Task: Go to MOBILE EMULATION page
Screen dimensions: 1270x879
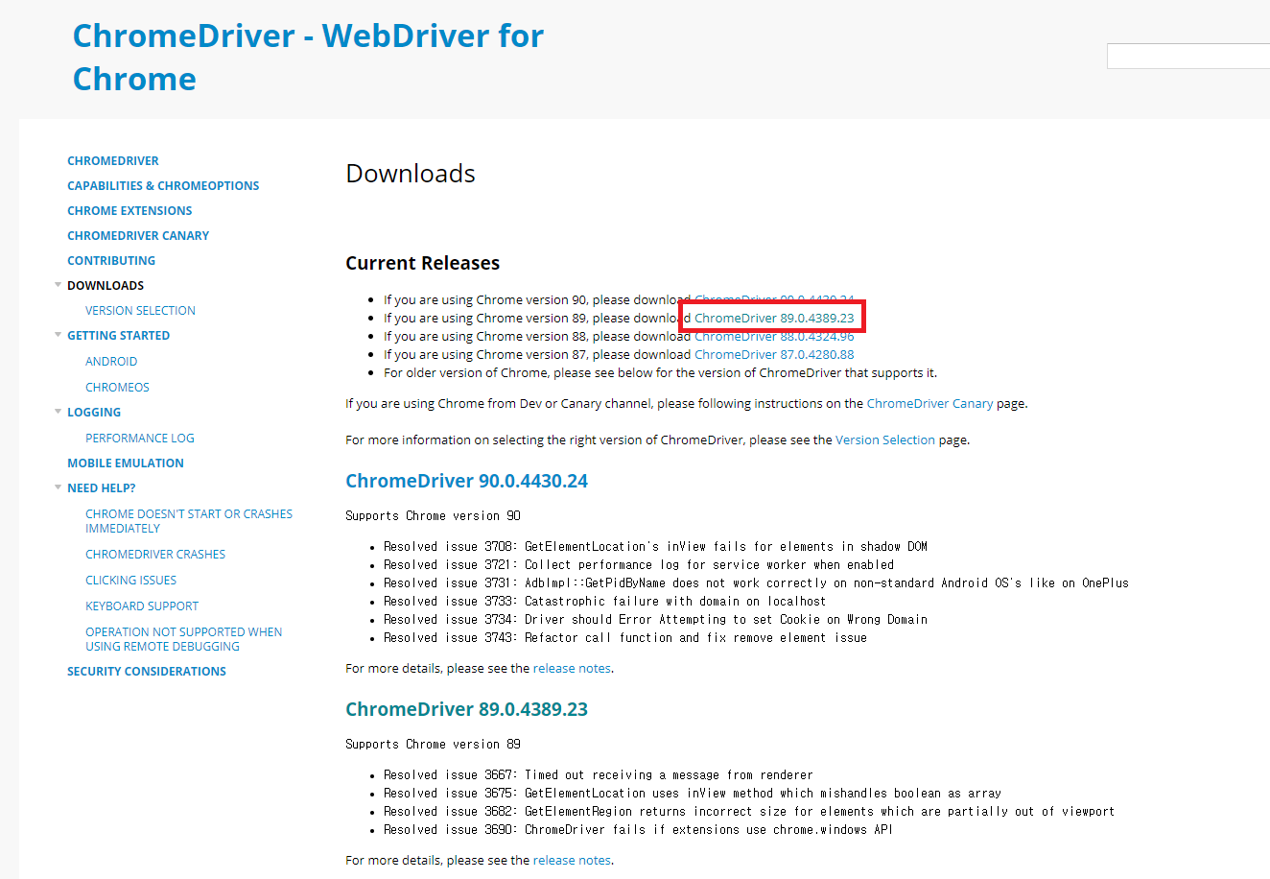Action: (126, 463)
